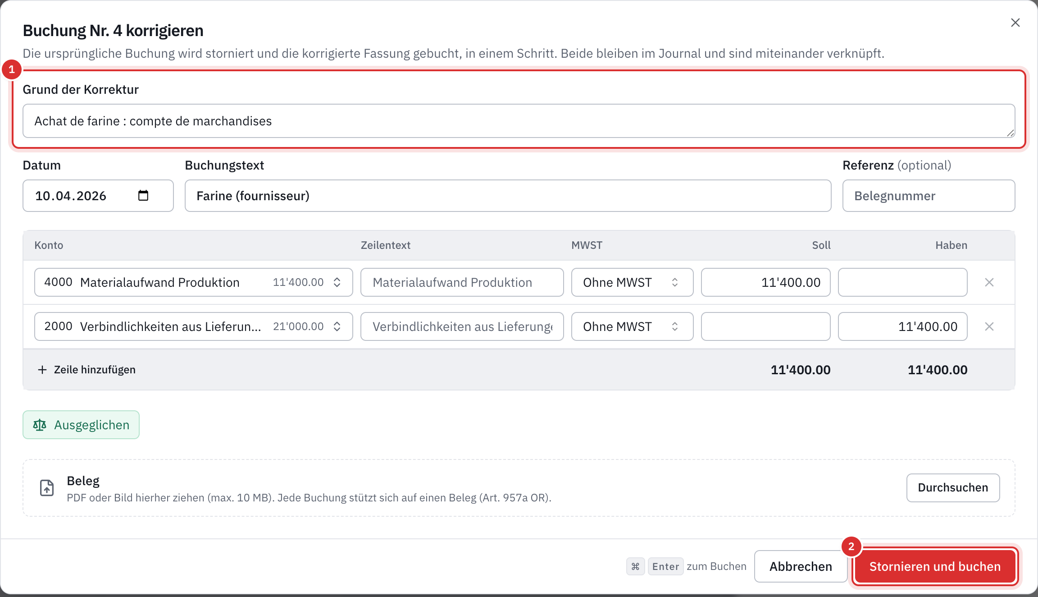
Task: Click Zeilentext field Materialaufwand Produktion
Action: (x=462, y=282)
